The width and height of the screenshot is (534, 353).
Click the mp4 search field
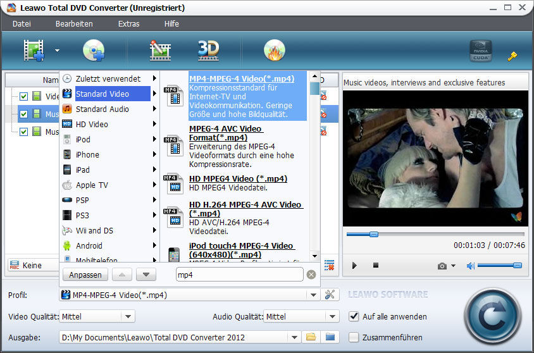(x=239, y=275)
